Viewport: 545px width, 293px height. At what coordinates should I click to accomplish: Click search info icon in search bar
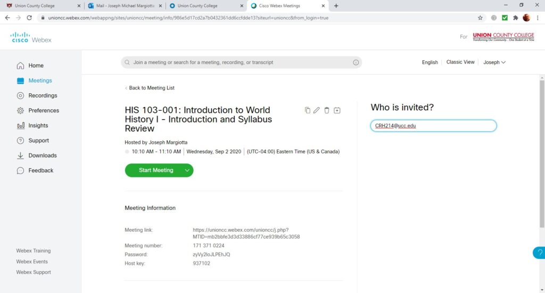356,62
